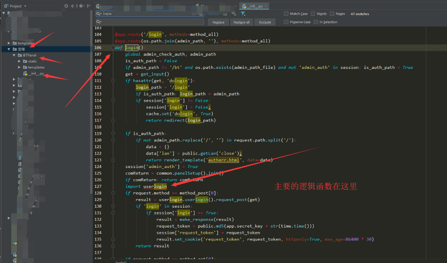
Task: Enable the Match Case checkbox
Action: point(286,13)
